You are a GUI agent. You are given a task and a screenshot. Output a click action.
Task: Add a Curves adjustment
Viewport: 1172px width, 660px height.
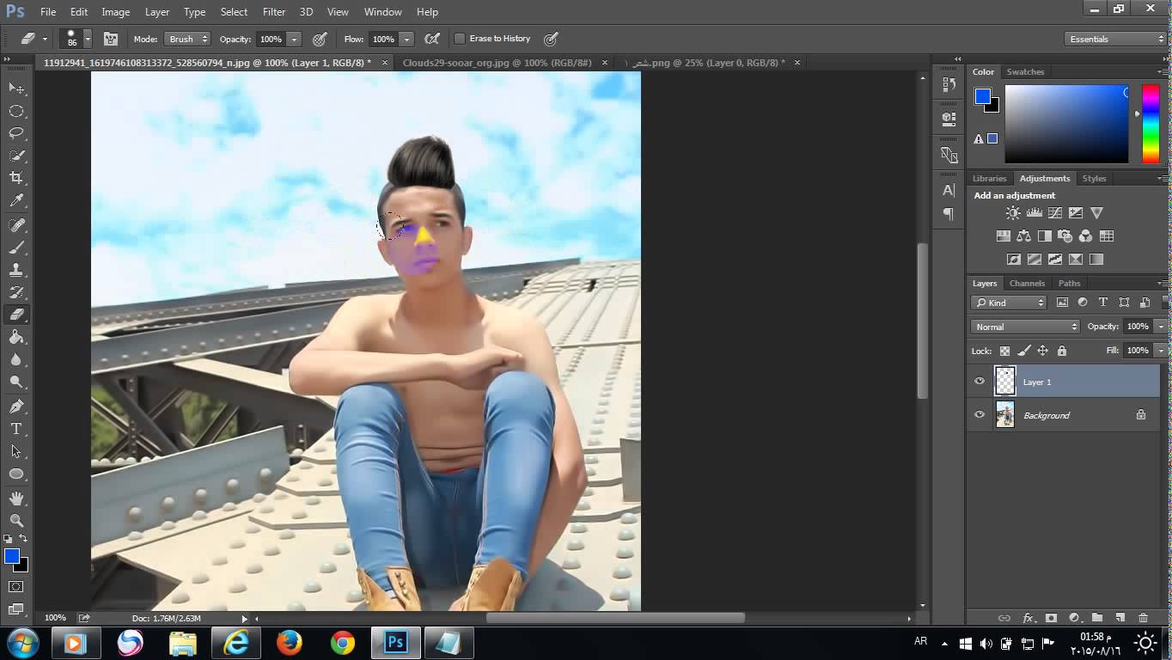[x=1054, y=213]
